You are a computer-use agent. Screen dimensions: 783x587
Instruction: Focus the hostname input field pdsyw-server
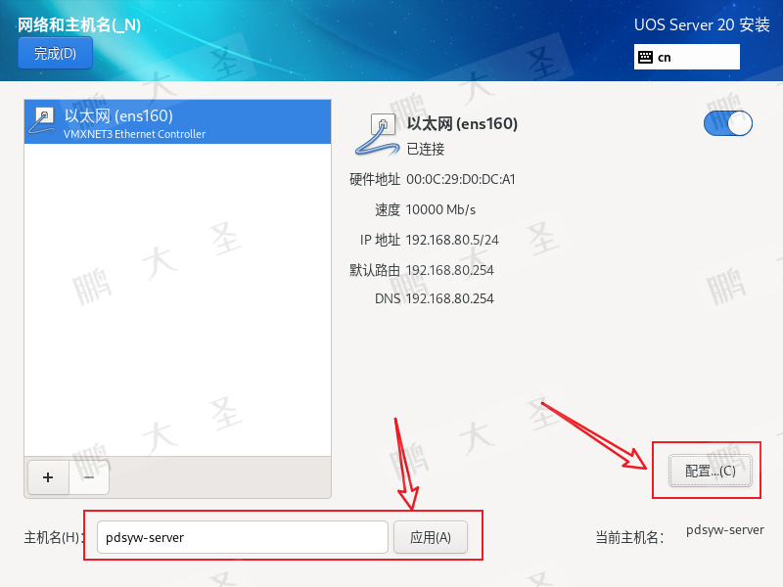(242, 537)
